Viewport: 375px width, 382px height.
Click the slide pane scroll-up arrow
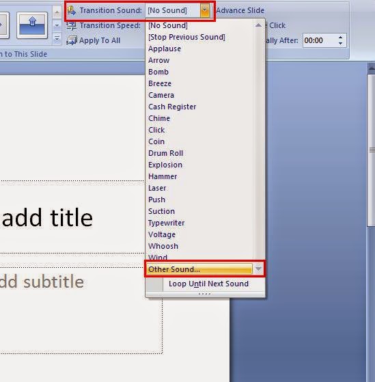point(371,68)
